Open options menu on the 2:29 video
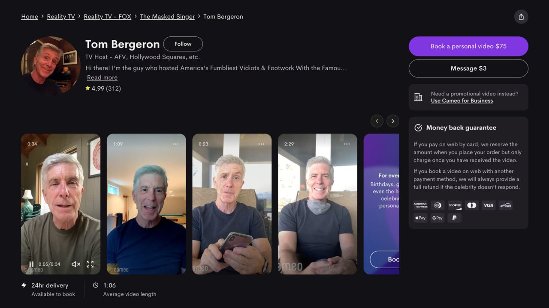This screenshot has height=308, width=549. click(x=347, y=144)
